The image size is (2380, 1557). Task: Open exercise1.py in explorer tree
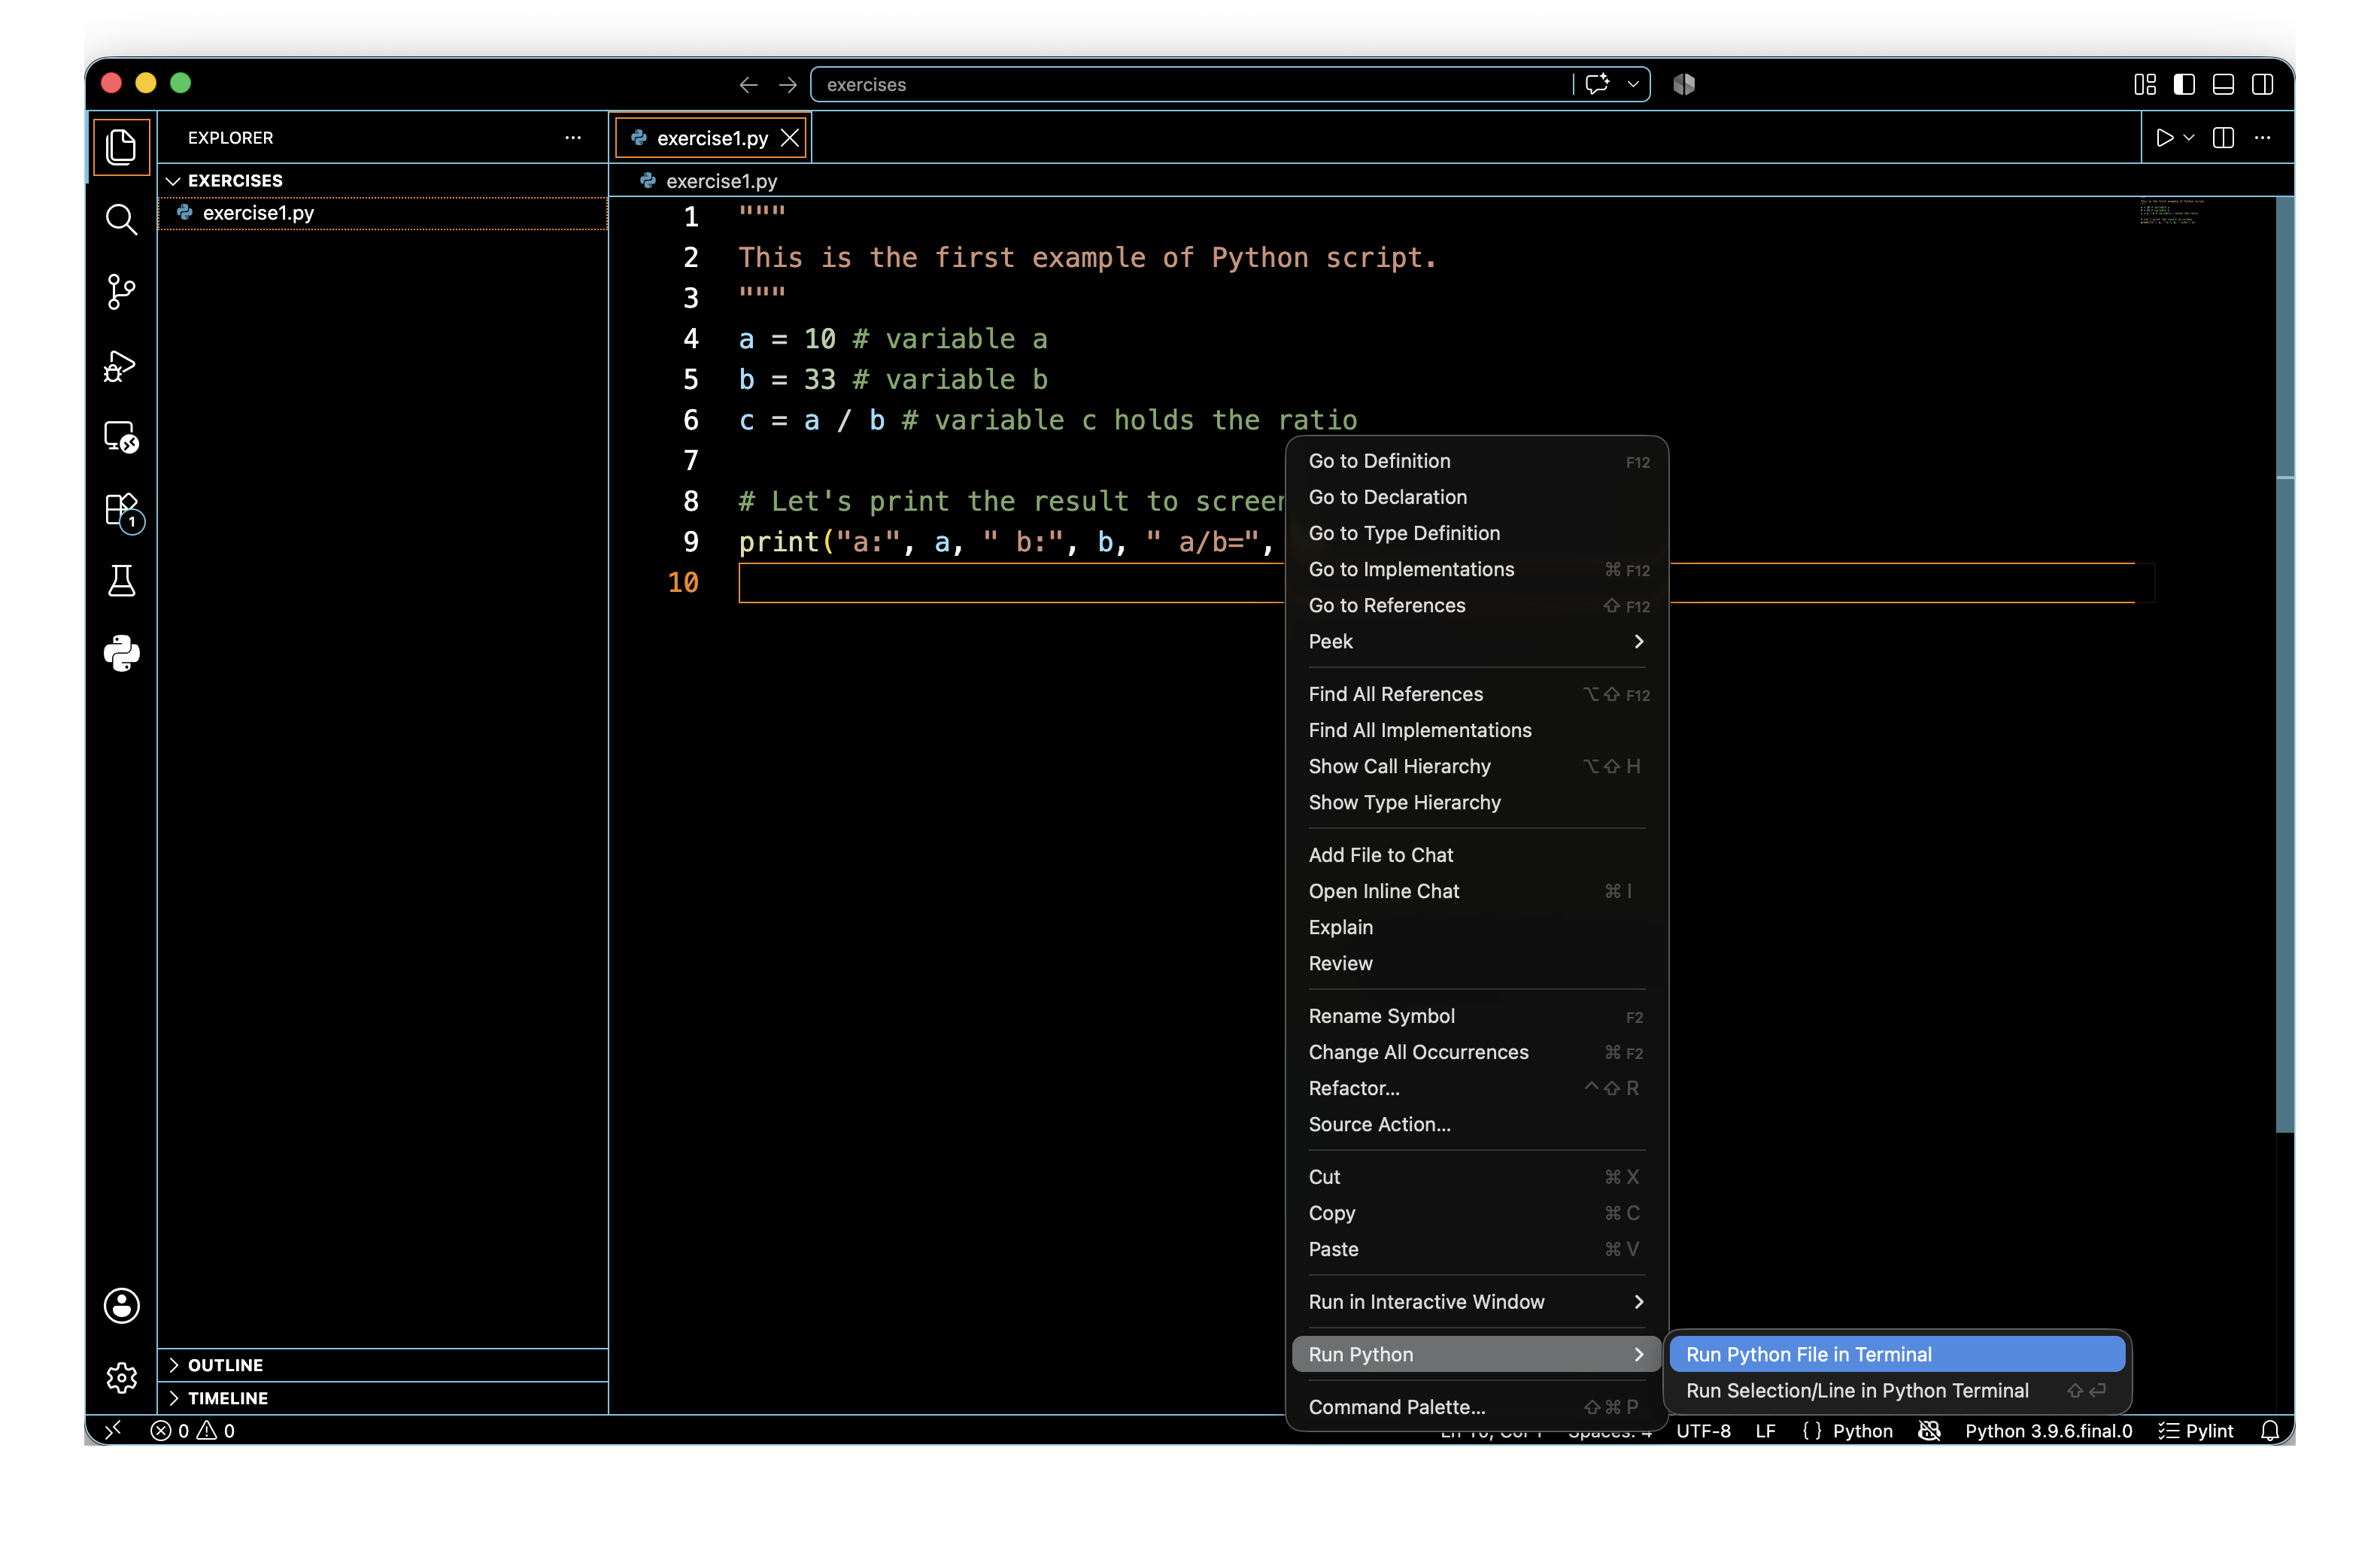pyautogui.click(x=383, y=213)
